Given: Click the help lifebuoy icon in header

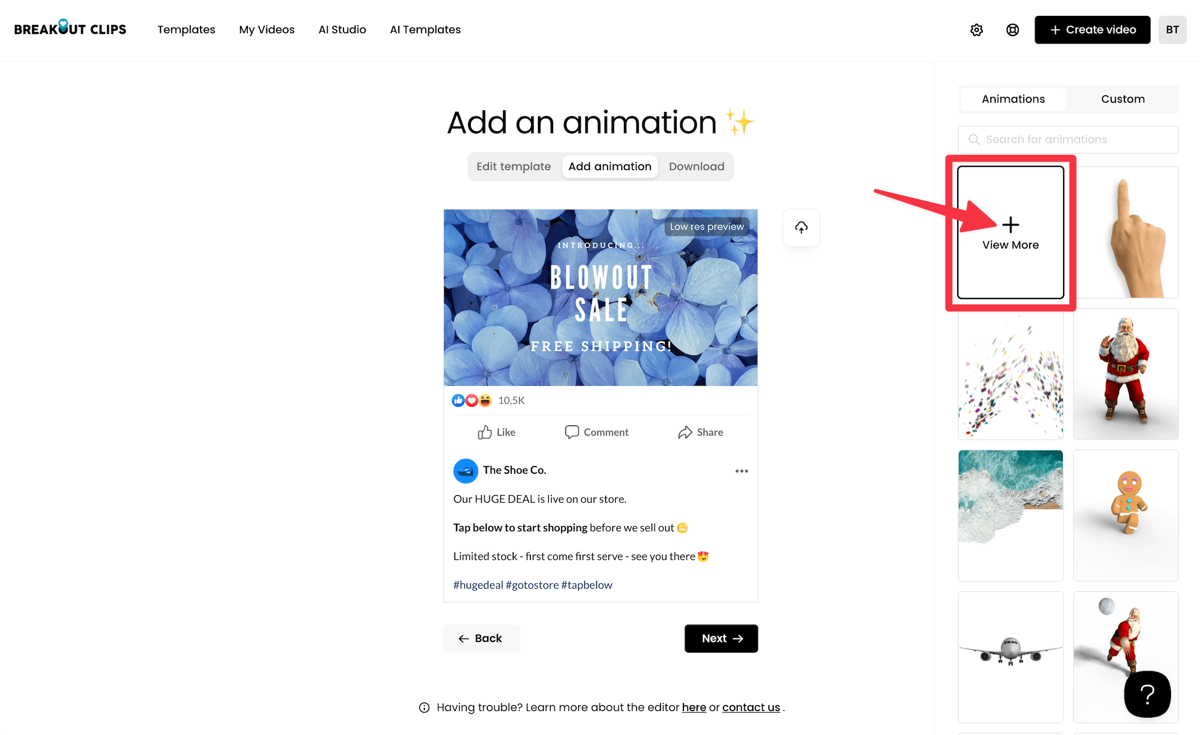Looking at the screenshot, I should pos(1012,30).
